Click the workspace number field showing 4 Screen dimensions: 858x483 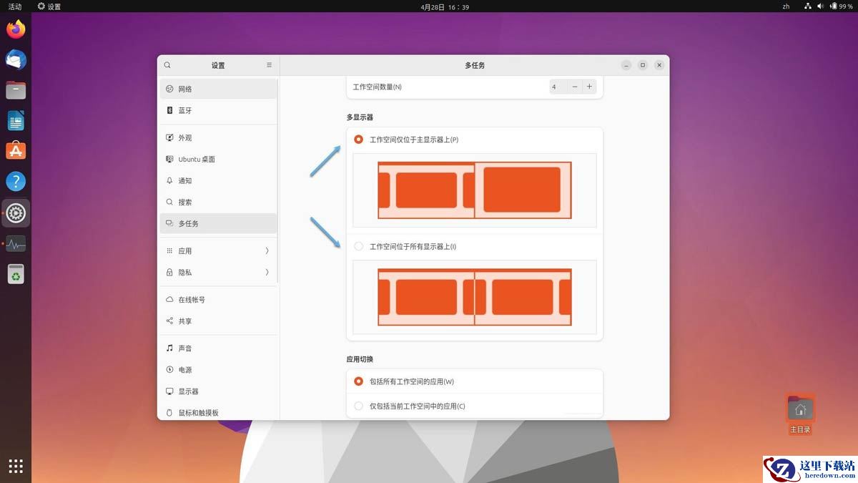pos(557,87)
